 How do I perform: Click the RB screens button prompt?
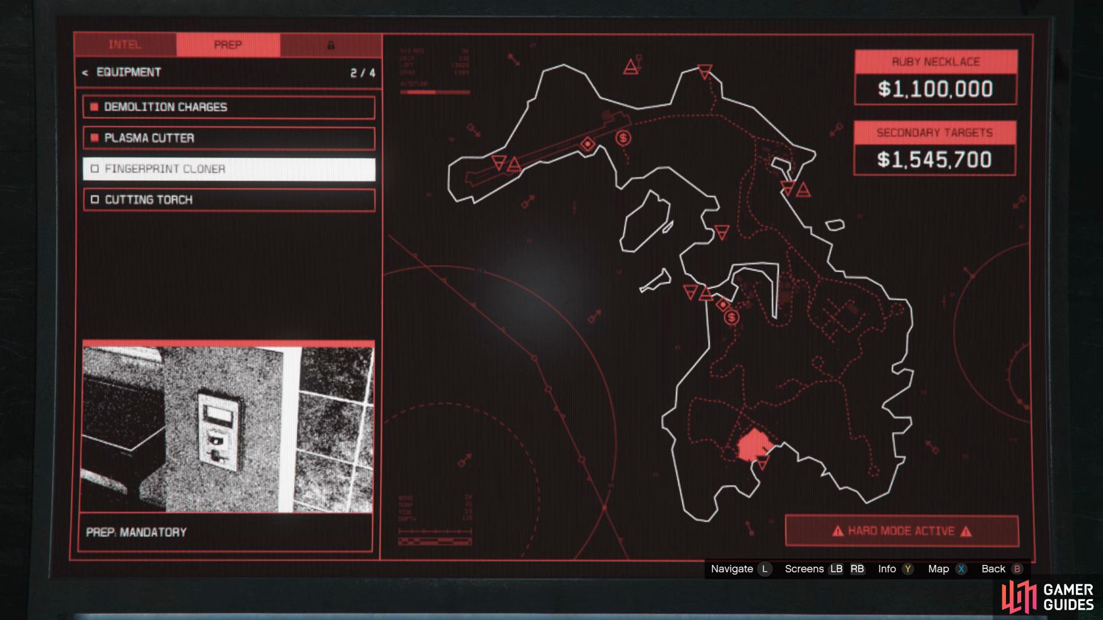click(857, 569)
